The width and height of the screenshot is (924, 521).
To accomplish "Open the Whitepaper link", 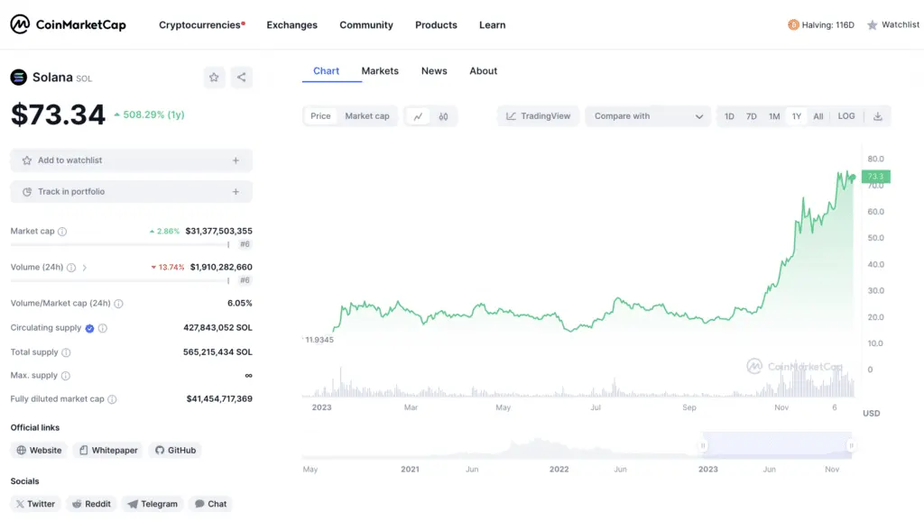I will pos(107,450).
